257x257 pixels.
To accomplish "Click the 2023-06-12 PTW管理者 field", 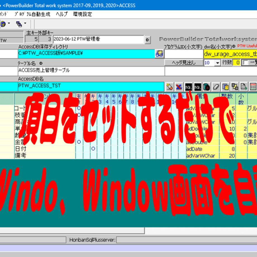I will click(x=99, y=39).
